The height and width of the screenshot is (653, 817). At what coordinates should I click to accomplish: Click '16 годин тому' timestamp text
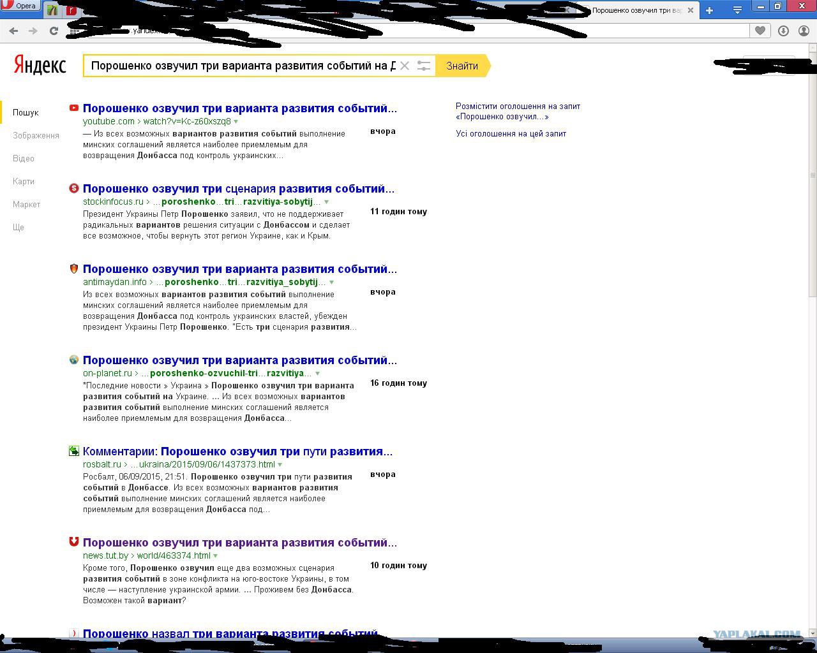click(x=398, y=383)
